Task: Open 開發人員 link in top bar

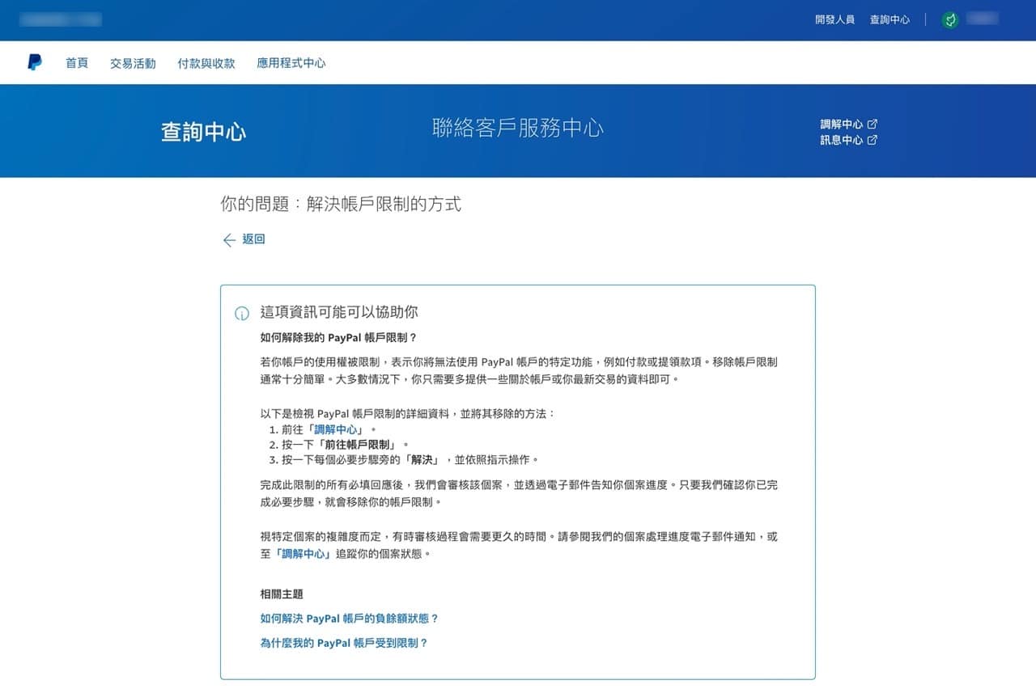Action: click(834, 19)
